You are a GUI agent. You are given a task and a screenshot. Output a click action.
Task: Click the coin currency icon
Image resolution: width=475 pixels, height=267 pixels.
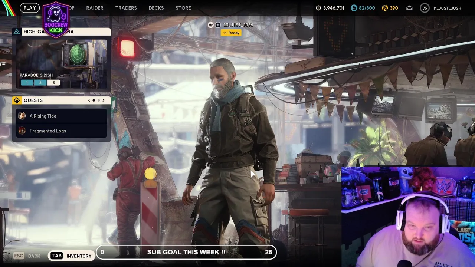click(x=318, y=8)
